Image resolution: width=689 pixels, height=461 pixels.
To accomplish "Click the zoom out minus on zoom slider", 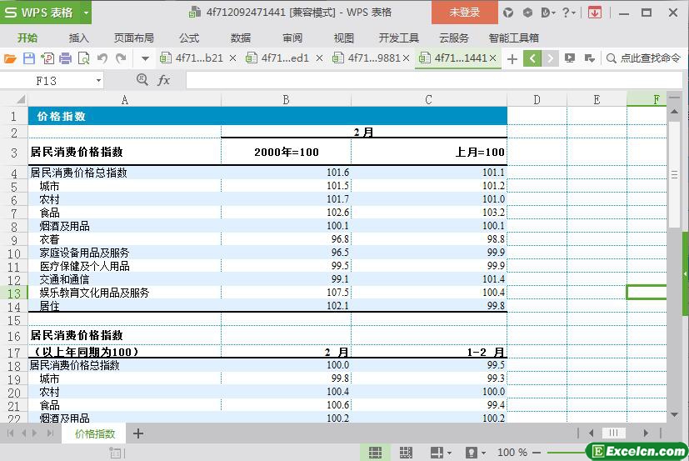I will (539, 453).
